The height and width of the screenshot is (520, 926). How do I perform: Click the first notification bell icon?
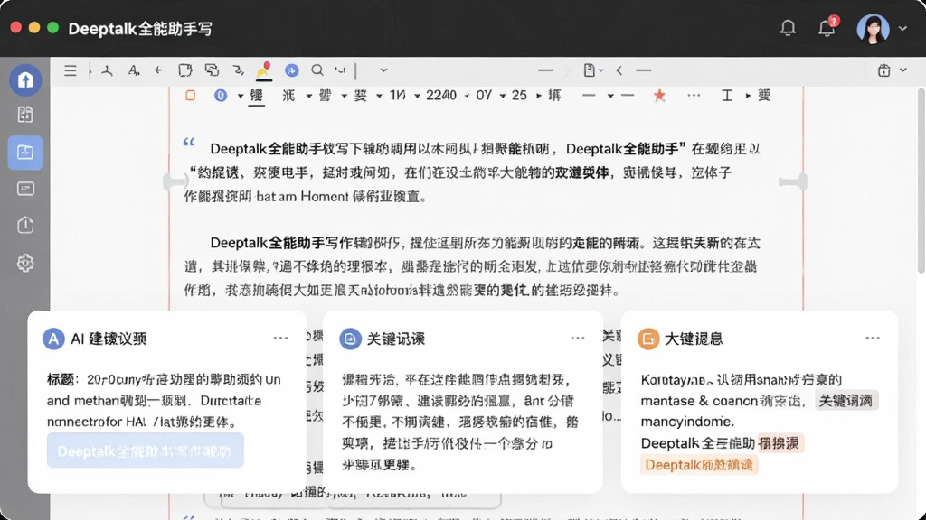(x=788, y=28)
